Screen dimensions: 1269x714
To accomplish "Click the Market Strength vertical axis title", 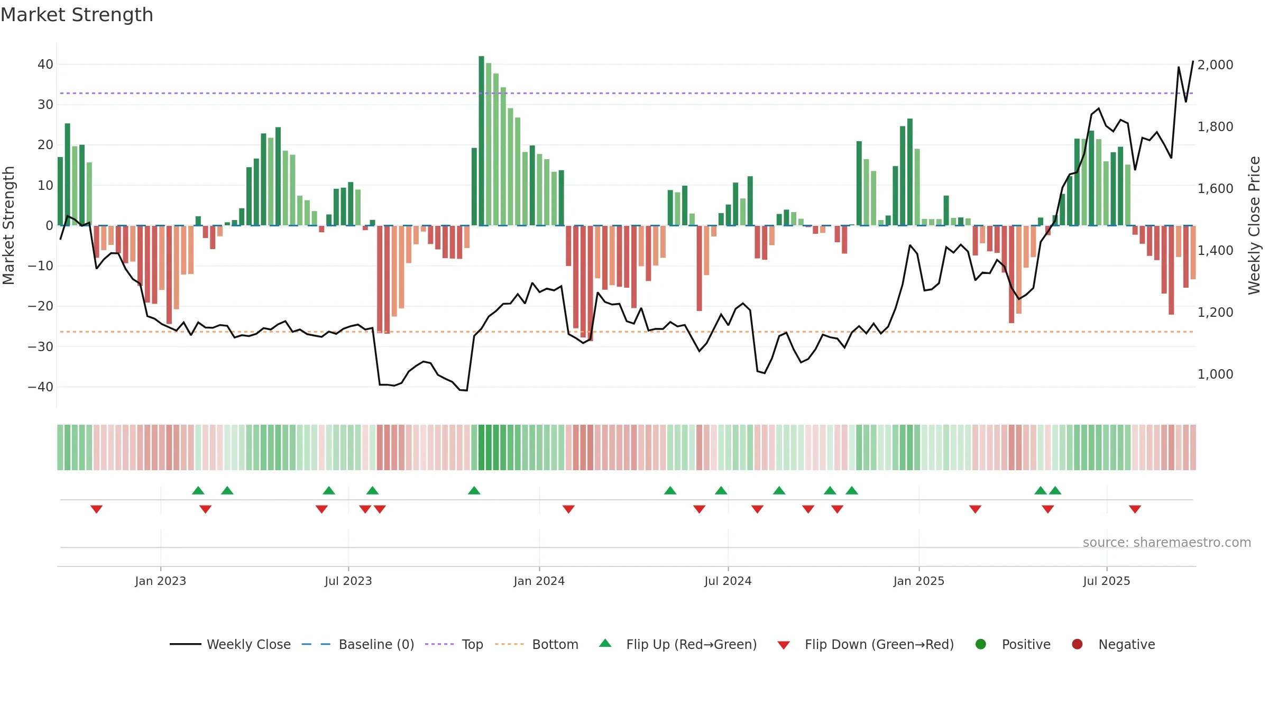I will (x=8, y=225).
